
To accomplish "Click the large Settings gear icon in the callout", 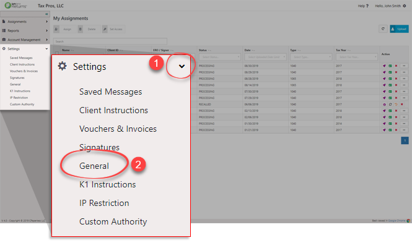I will point(62,66).
